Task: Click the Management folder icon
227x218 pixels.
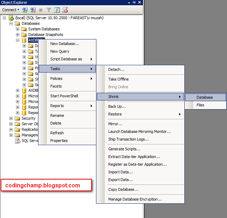Action: click(x=17, y=135)
